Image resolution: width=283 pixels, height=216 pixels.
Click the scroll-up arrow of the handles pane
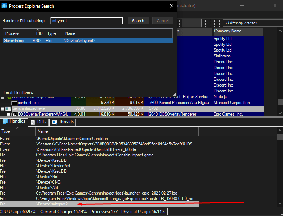click(280, 130)
